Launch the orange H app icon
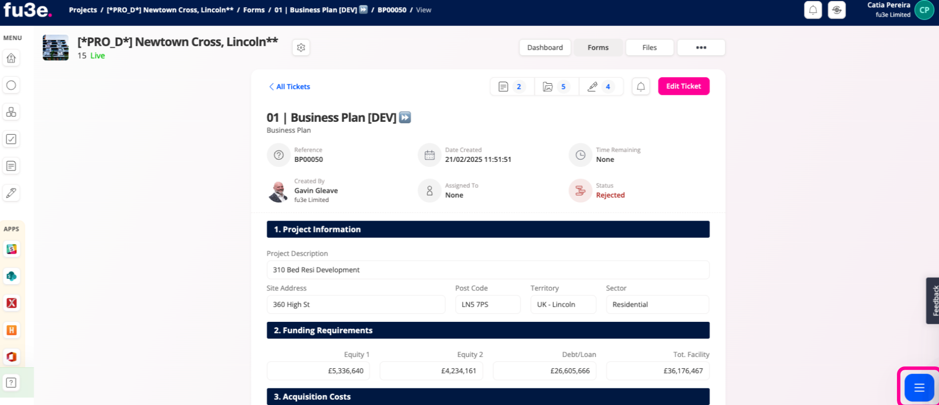 (11, 330)
